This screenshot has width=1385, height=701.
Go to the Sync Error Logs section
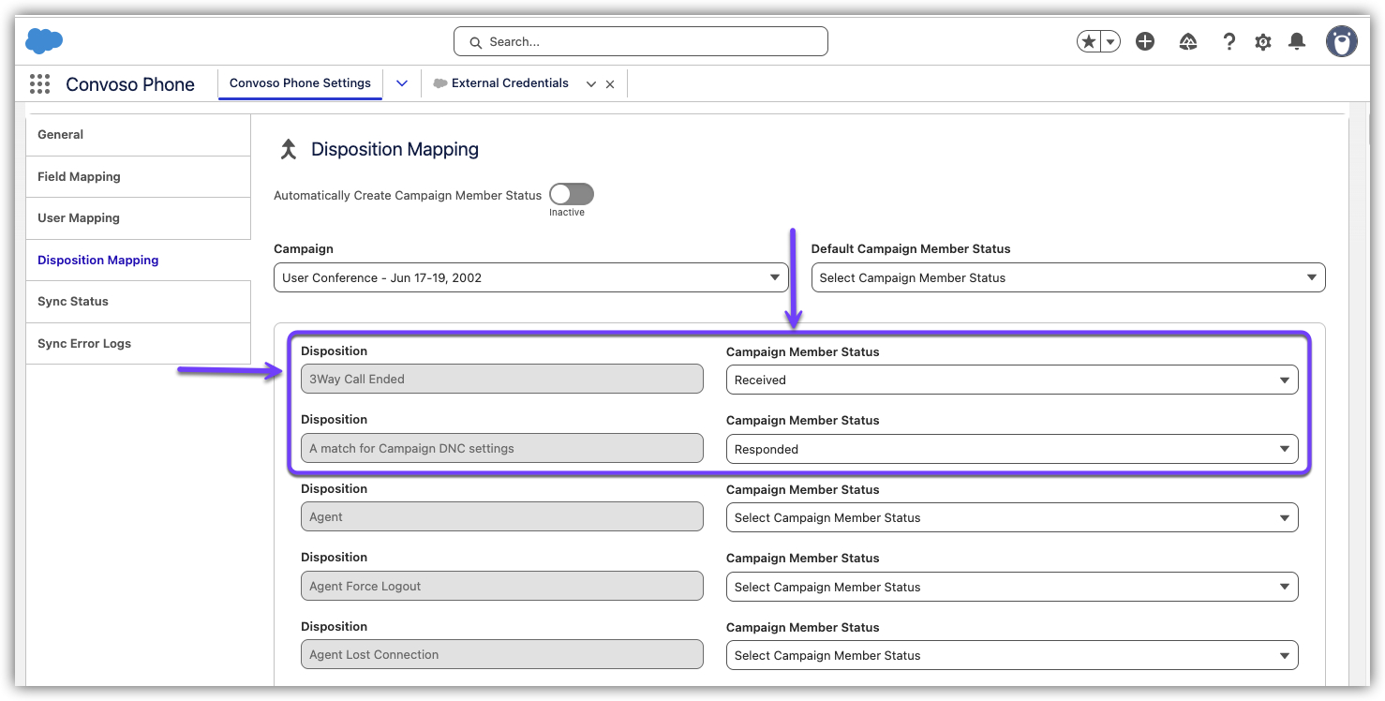[84, 343]
